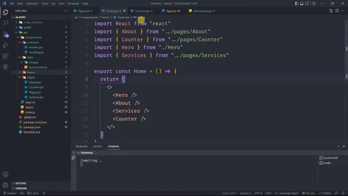Expand the node_modules folder
348x196 pixels.
coord(33,22)
